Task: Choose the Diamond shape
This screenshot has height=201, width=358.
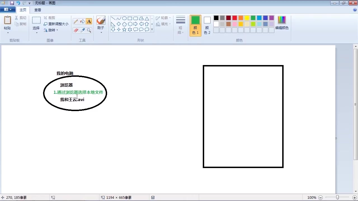Action: coord(119,24)
